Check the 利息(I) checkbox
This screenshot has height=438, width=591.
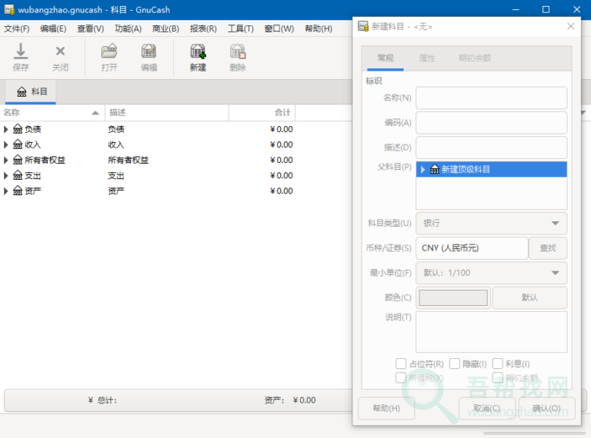tap(498, 363)
